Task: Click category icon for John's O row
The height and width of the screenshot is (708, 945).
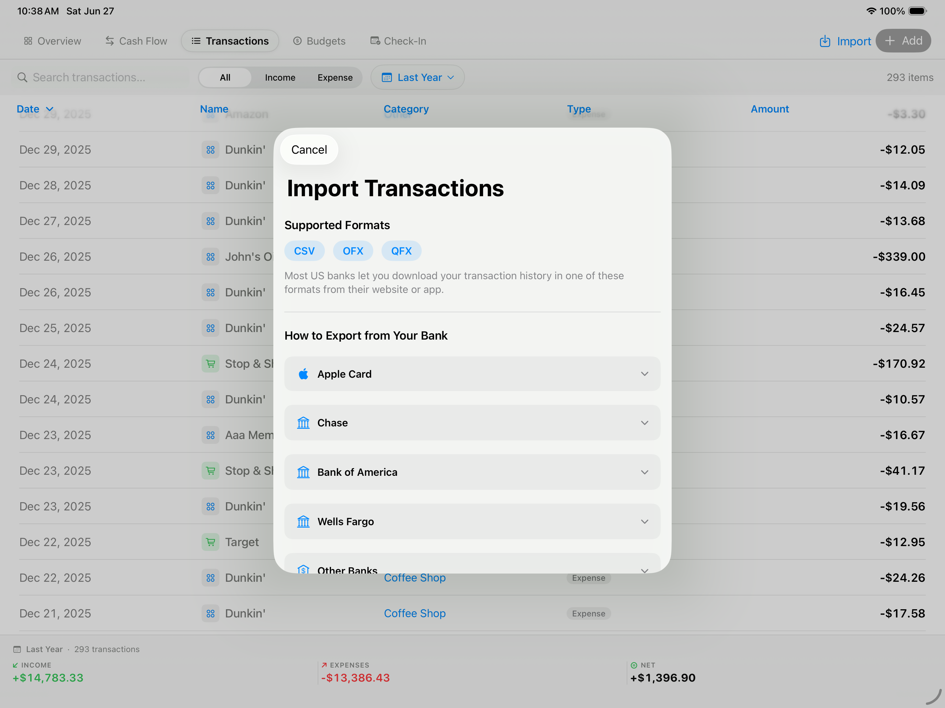Action: pos(210,257)
